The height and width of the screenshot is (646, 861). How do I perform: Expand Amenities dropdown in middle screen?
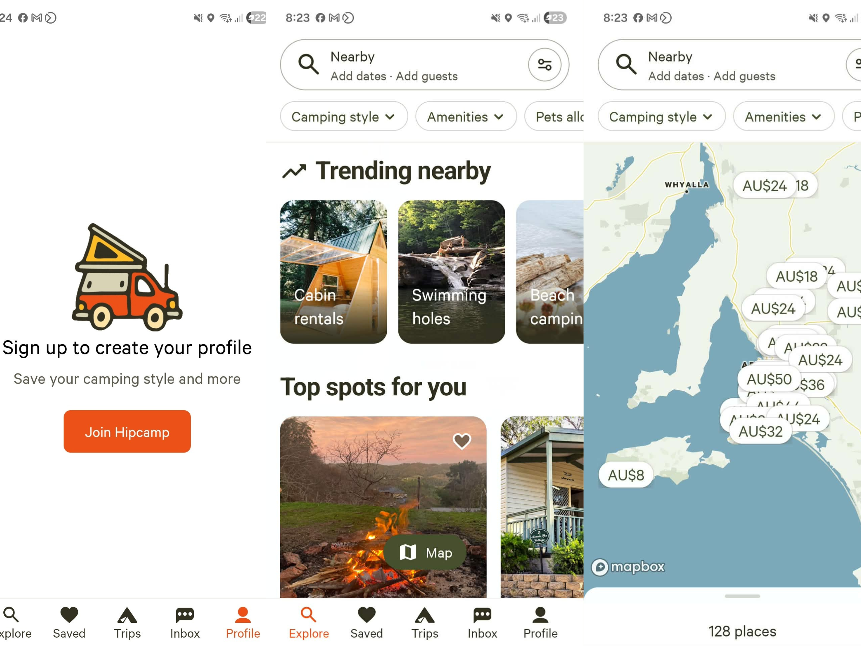tap(465, 116)
